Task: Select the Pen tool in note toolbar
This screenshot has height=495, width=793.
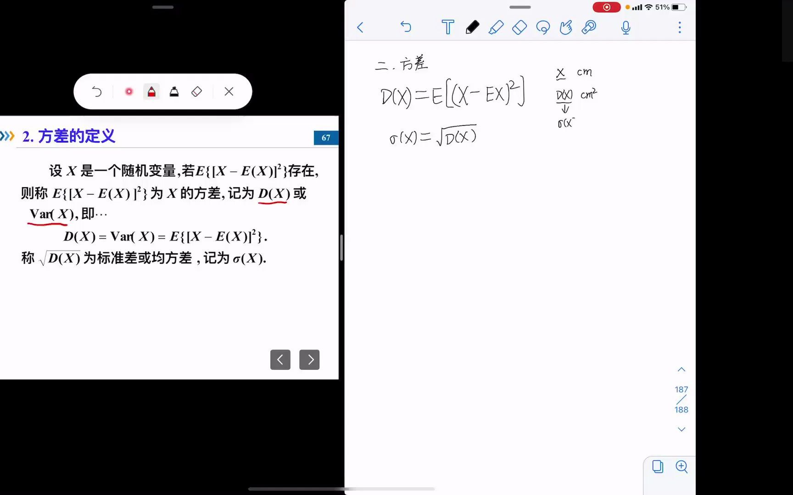Action: coord(472,27)
